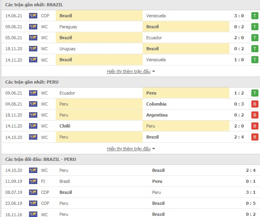Click the dropdown arrow under Peru recent matches
260x217 pixels.
(154, 149)
